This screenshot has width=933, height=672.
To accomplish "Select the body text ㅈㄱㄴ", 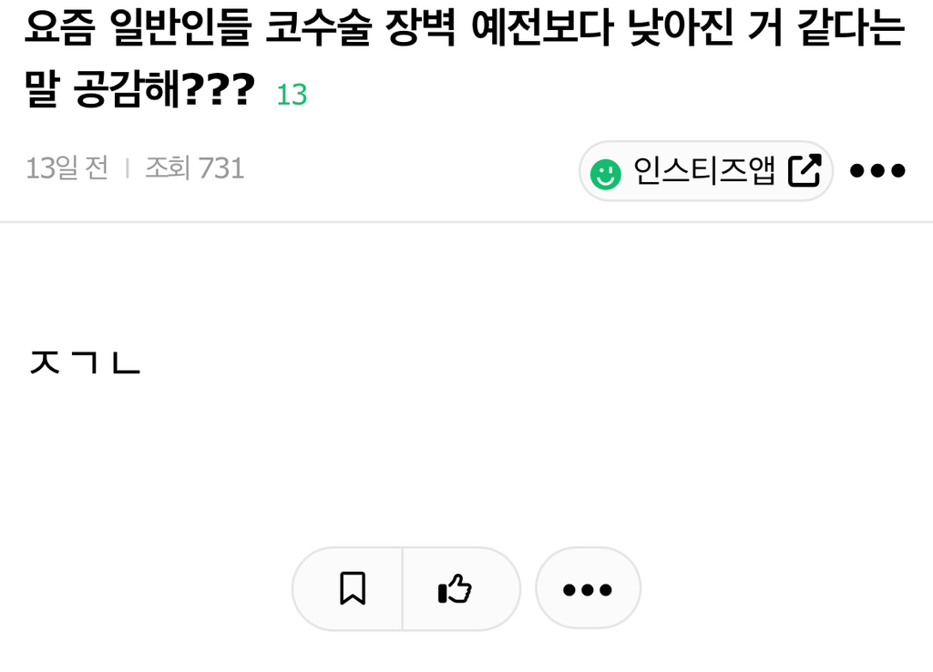I will coord(84,362).
